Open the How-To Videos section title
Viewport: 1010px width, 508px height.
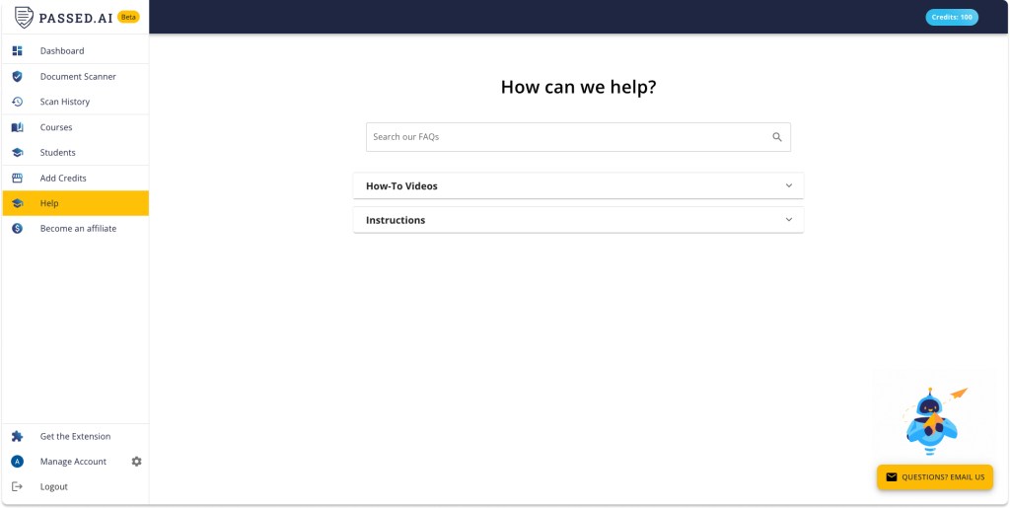click(x=402, y=186)
